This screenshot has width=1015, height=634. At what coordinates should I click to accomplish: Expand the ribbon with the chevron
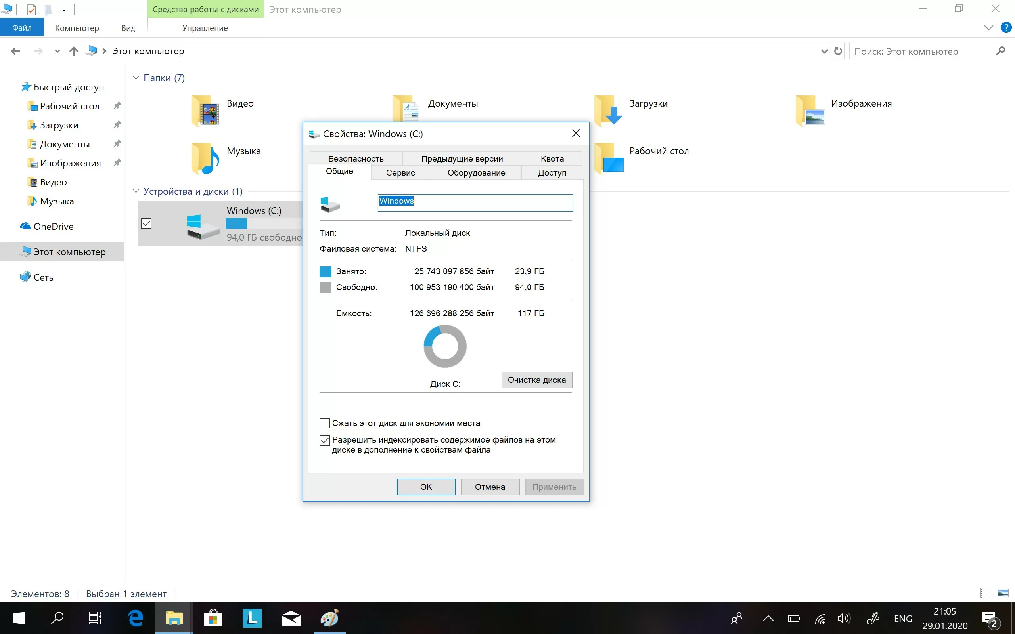tap(988, 28)
